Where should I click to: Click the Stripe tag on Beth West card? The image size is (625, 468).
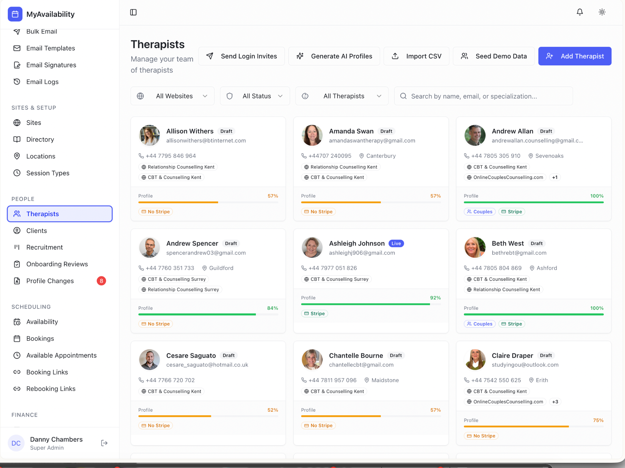(x=512, y=324)
